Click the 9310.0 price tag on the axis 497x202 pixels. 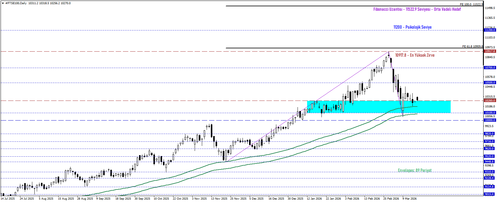tap(489, 172)
